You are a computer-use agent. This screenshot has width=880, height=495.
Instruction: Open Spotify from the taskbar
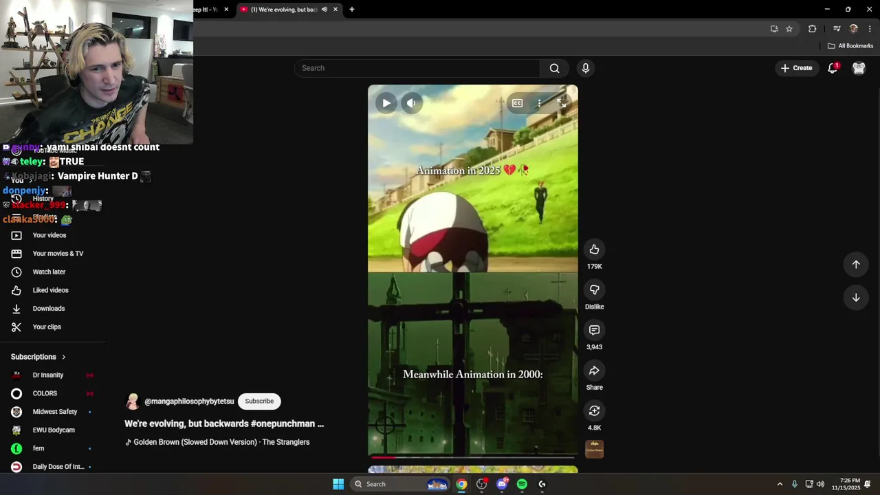pyautogui.click(x=522, y=484)
